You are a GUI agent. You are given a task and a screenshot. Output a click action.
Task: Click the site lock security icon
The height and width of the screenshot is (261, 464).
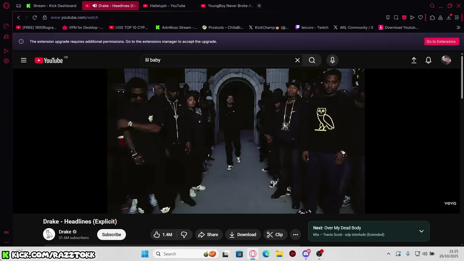pyautogui.click(x=45, y=17)
